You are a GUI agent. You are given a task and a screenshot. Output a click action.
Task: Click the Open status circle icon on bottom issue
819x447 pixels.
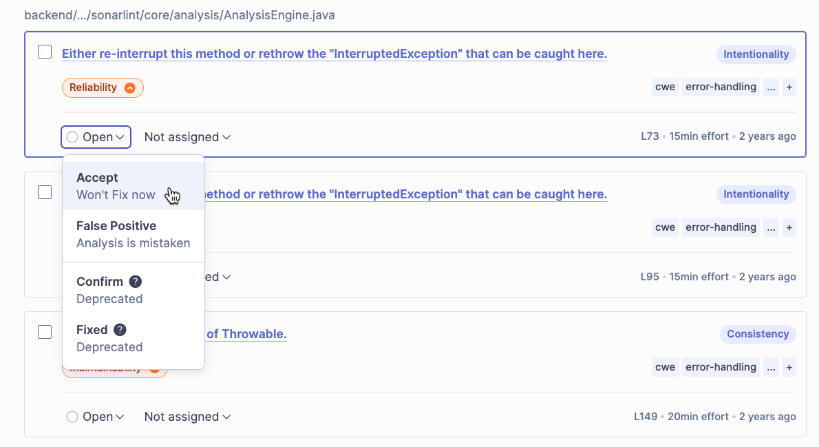coord(72,417)
